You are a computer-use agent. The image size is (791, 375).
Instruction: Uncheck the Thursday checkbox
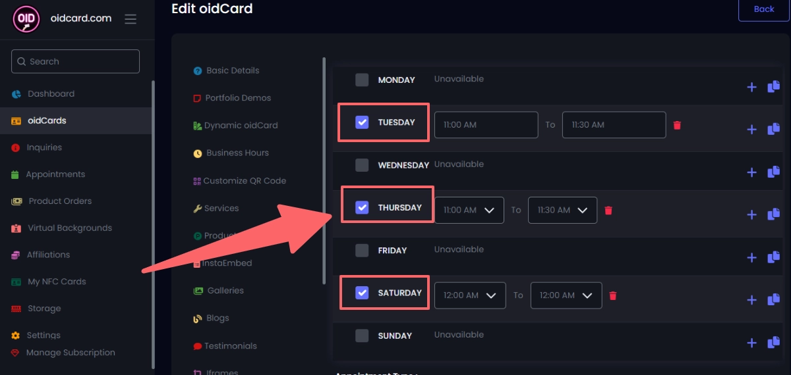coord(362,207)
